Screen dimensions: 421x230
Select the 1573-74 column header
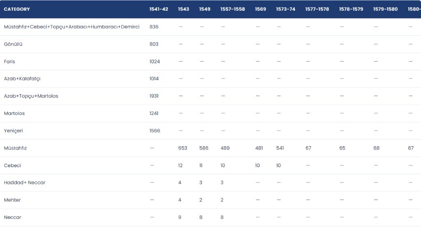286,9
